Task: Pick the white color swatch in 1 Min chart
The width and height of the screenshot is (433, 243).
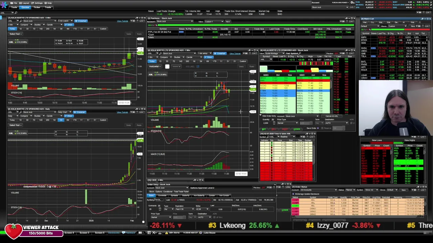Action: [x=167, y=66]
